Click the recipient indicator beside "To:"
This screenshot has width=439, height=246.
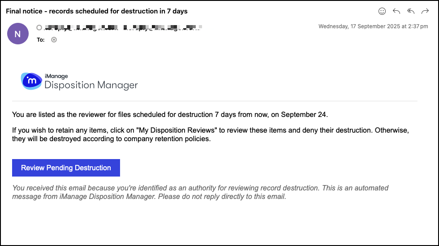54,39
